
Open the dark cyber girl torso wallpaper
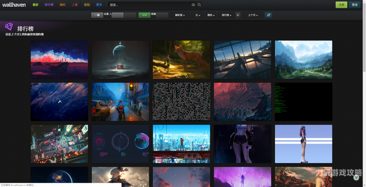pos(243,144)
